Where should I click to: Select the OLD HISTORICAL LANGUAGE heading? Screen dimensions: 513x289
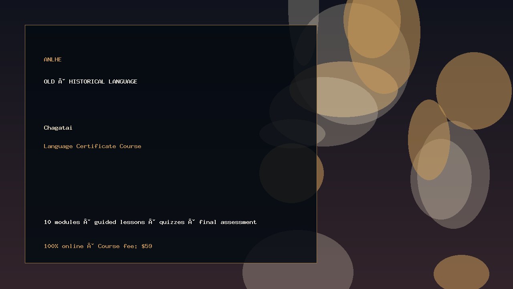(91, 81)
